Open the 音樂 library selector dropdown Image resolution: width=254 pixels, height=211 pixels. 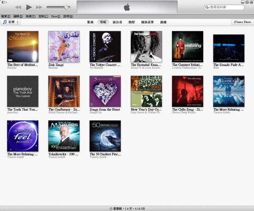pos(10,22)
